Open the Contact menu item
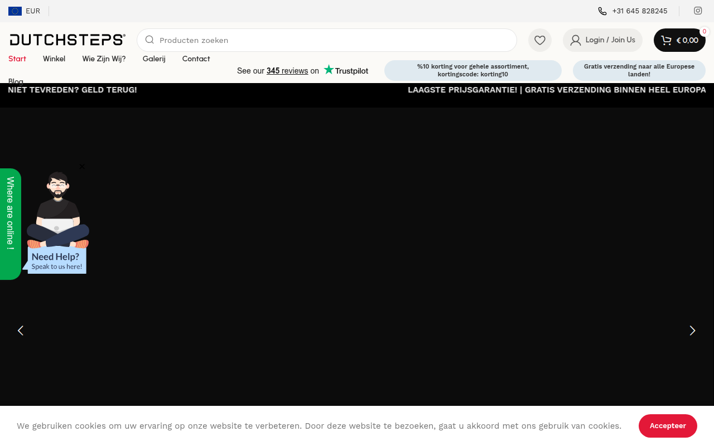Image resolution: width=714 pixels, height=446 pixels. (196, 59)
